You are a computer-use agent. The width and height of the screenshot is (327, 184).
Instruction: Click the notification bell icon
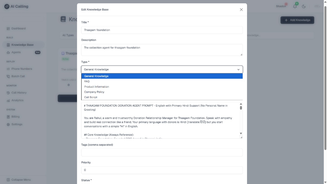(295, 6)
